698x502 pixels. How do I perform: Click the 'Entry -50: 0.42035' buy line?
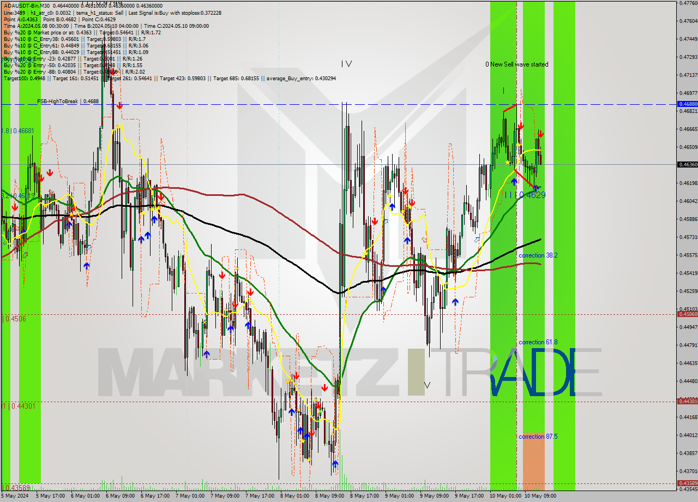pos(73,65)
